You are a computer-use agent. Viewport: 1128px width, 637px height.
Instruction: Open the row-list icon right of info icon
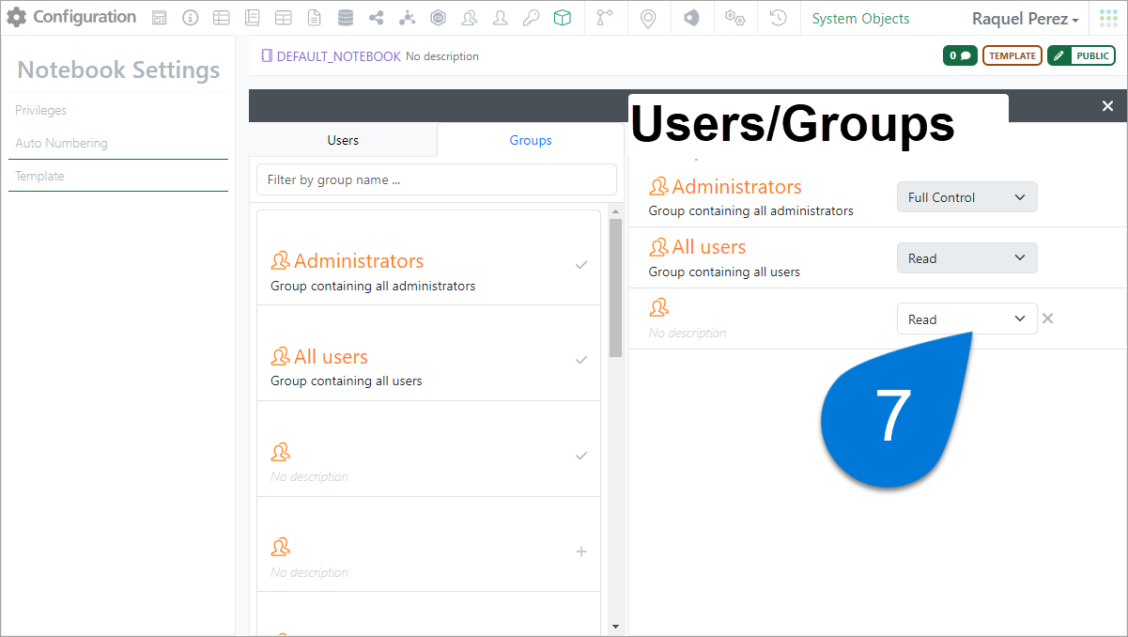pyautogui.click(x=221, y=18)
